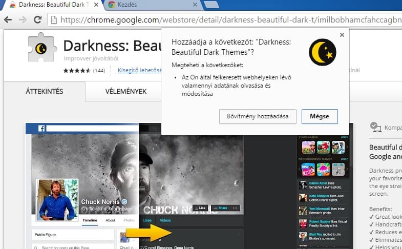Image resolution: width=402 pixels, height=249 pixels.
Task: Click the Chuck Norris Facebook preview screenshot
Action: (x=189, y=185)
